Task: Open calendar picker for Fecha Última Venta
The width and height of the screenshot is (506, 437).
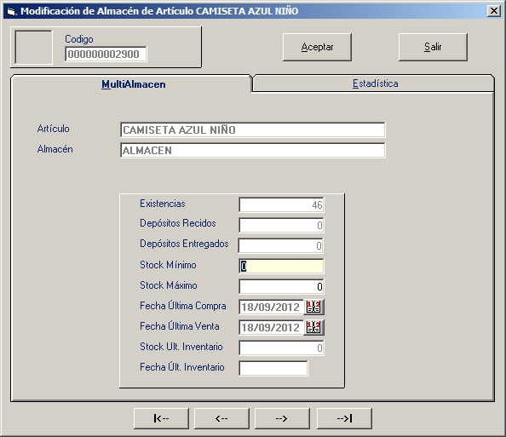Action: (313, 328)
